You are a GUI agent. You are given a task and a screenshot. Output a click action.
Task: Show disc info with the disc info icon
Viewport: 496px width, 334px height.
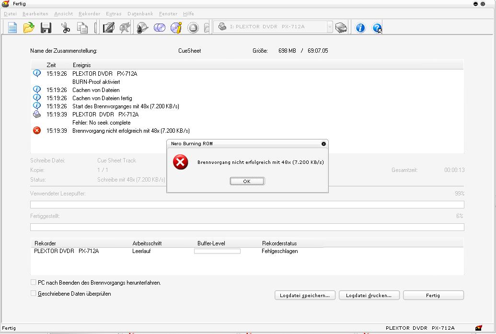coord(176,27)
